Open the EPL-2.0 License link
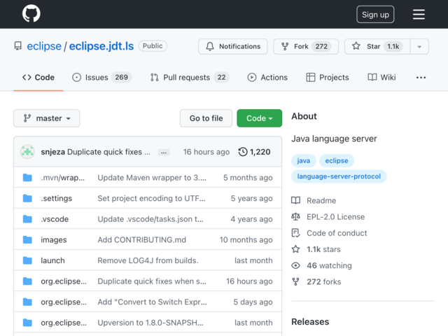448x336 pixels. (336, 217)
